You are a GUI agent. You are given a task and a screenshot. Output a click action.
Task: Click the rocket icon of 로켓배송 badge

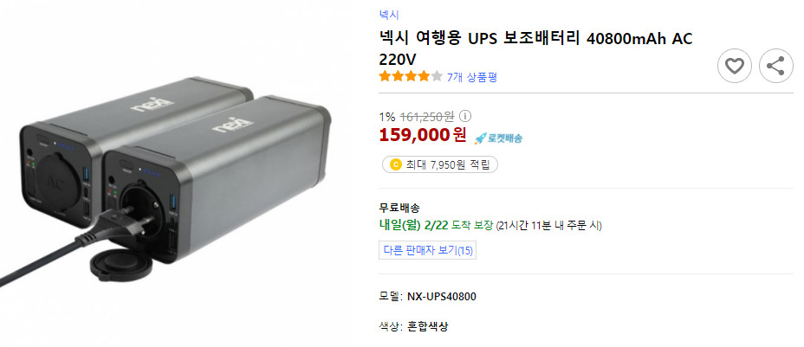click(480, 138)
